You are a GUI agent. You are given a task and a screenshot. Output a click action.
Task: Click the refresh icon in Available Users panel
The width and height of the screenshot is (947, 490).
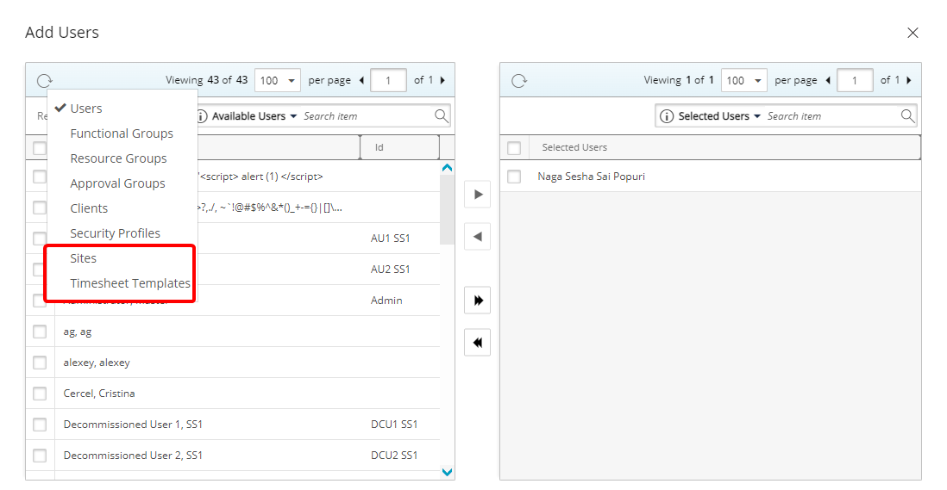pyautogui.click(x=44, y=81)
